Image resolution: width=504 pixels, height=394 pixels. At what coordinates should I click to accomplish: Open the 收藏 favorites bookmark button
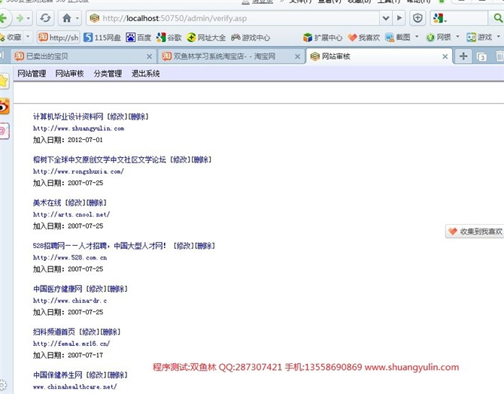(11, 38)
